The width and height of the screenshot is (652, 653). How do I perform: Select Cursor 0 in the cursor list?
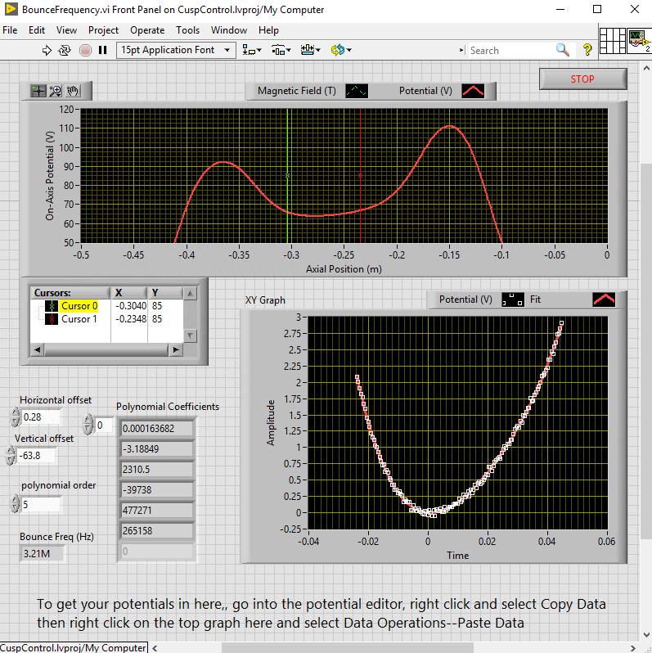[x=79, y=306]
